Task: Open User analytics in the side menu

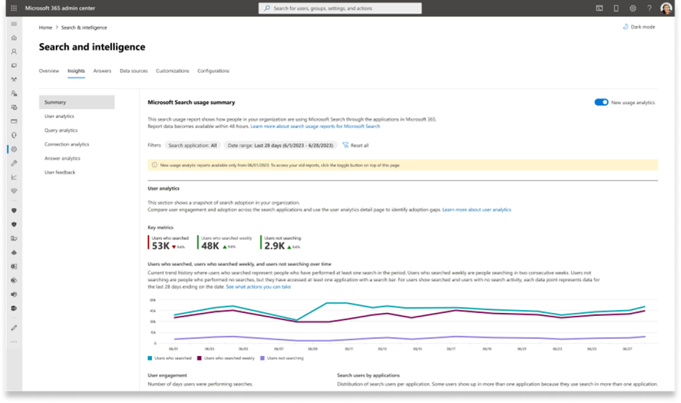Action: click(x=59, y=117)
